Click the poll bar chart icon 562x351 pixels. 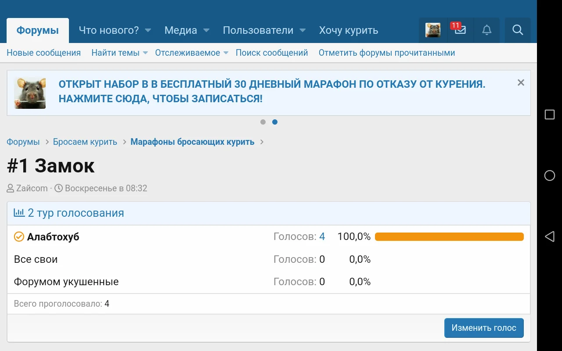click(18, 212)
